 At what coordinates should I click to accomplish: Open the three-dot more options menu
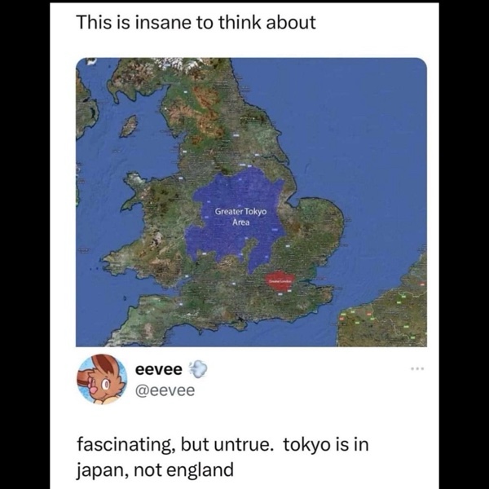coord(419,370)
